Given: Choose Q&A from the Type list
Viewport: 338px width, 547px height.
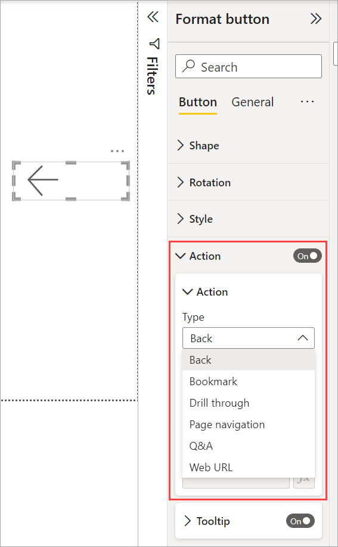Looking at the screenshot, I should click(249, 446).
